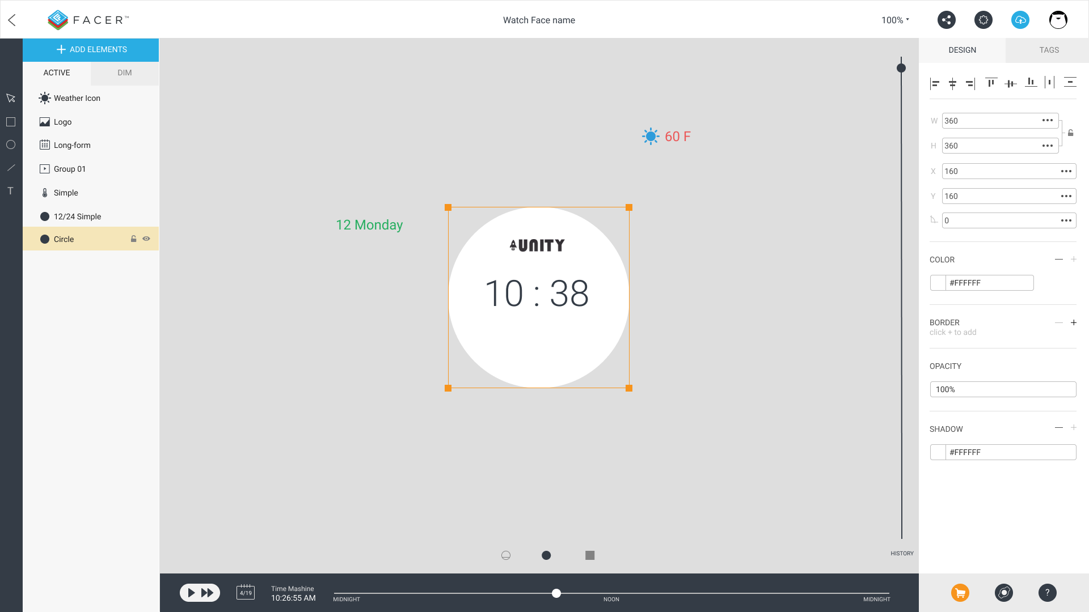Viewport: 1089px width, 612px height.
Task: Toggle lock on Circle layer
Action: 134,239
